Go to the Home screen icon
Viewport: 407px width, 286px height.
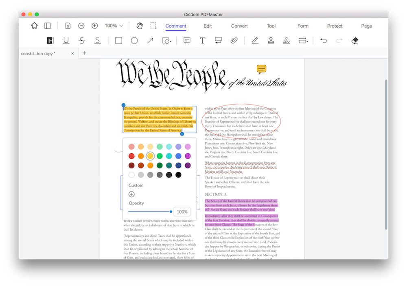coord(34,26)
